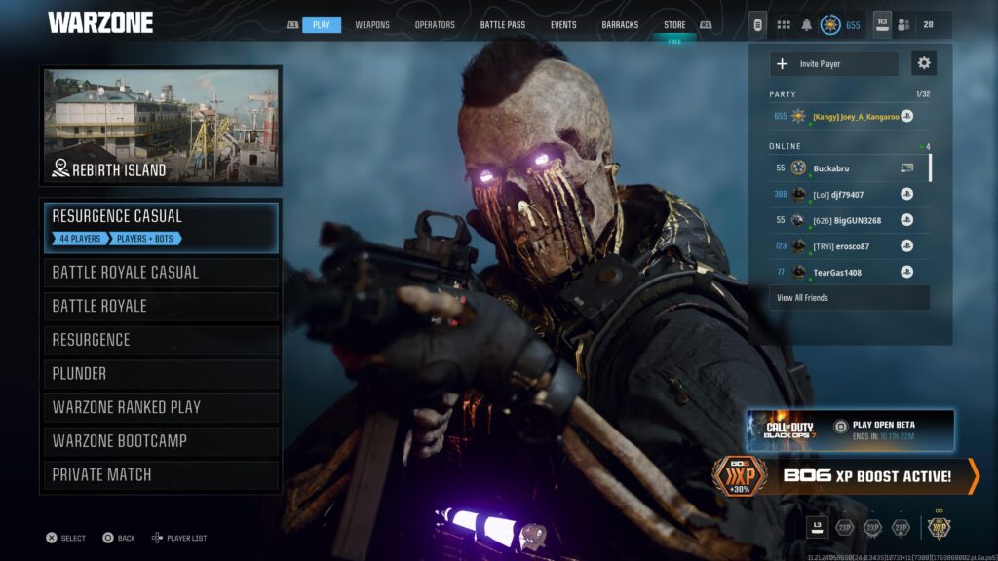This screenshot has width=998, height=561.
Task: Select the second 2XP token with laurels
Action: [x=872, y=527]
